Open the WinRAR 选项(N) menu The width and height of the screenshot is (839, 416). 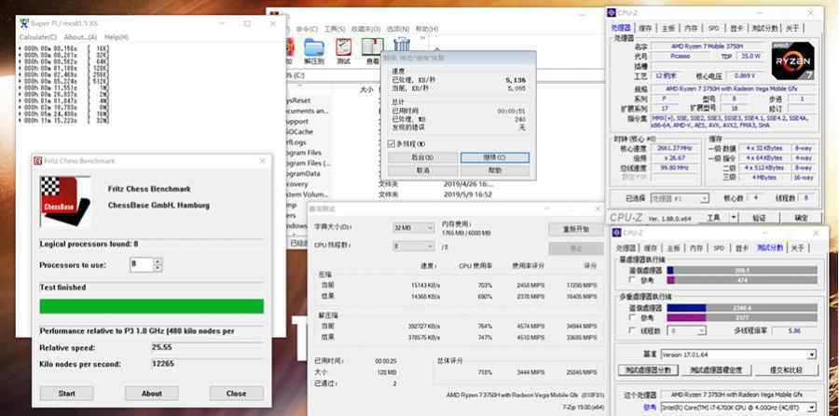398,29
